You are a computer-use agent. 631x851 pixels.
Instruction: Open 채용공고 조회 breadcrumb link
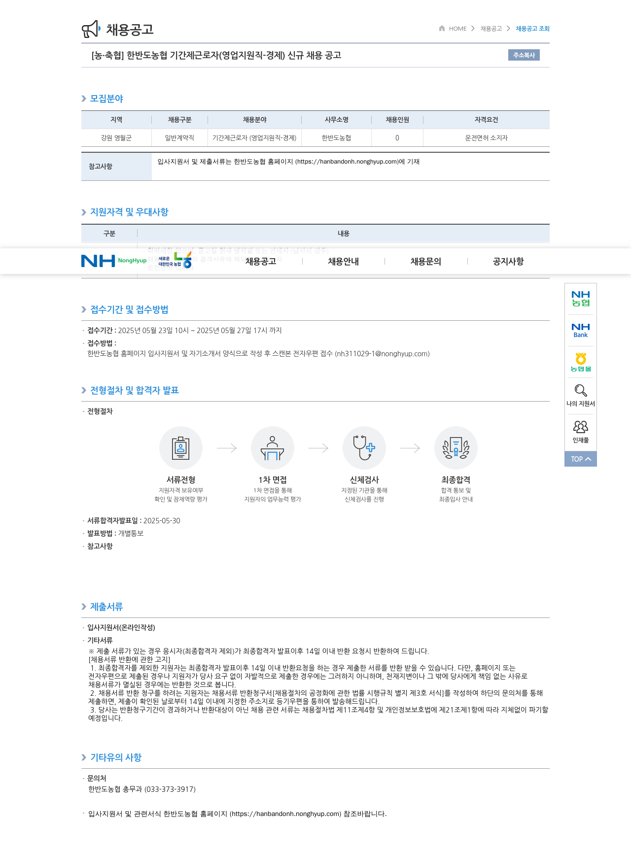coord(532,29)
